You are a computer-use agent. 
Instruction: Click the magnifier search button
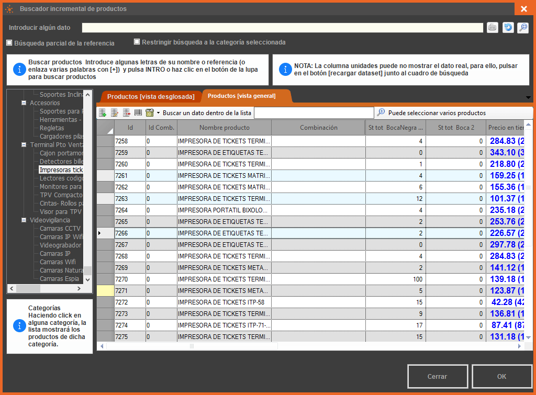click(x=523, y=28)
